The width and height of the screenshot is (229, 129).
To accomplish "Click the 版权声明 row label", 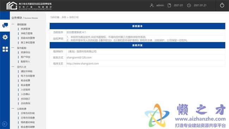I will point(58,39).
